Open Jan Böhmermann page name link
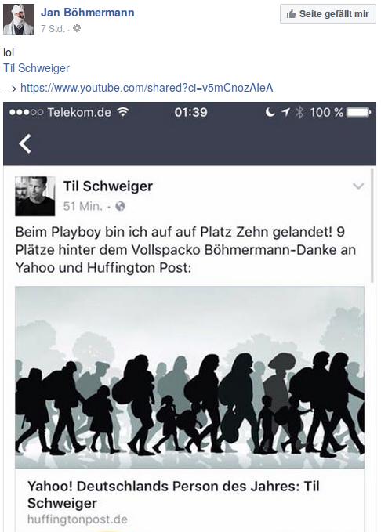 (x=87, y=13)
